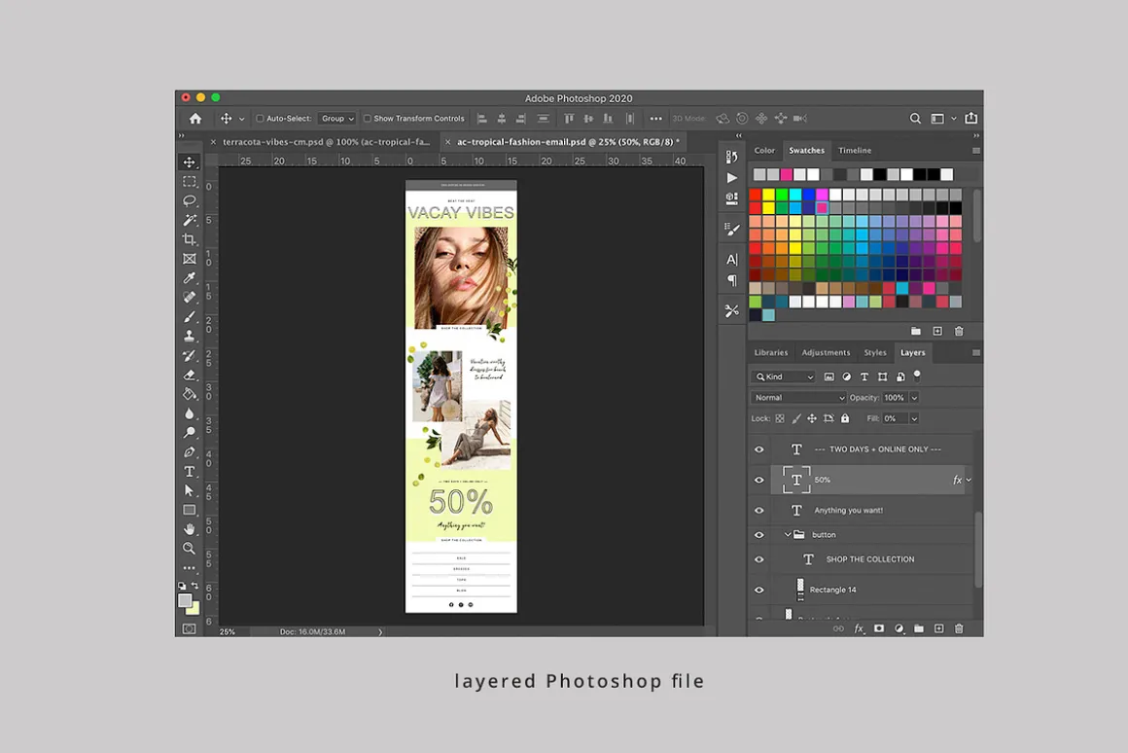Open the Opacity dropdown arrow
This screenshot has height=753, width=1128.
pyautogui.click(x=914, y=397)
